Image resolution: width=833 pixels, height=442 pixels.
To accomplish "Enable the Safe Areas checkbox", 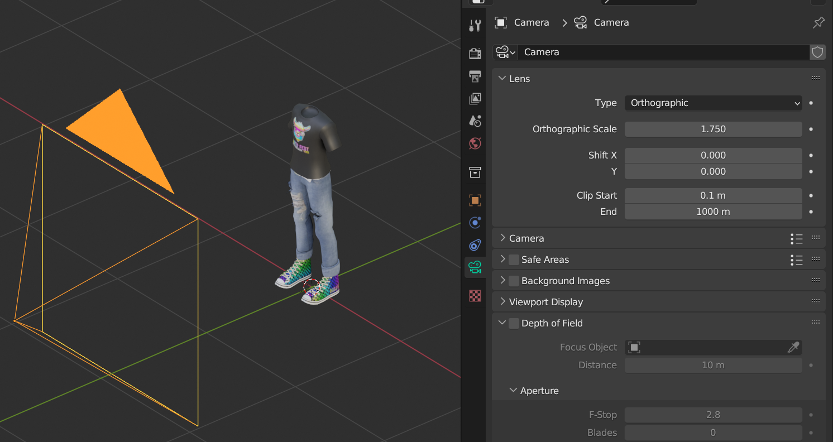I will pyautogui.click(x=514, y=260).
